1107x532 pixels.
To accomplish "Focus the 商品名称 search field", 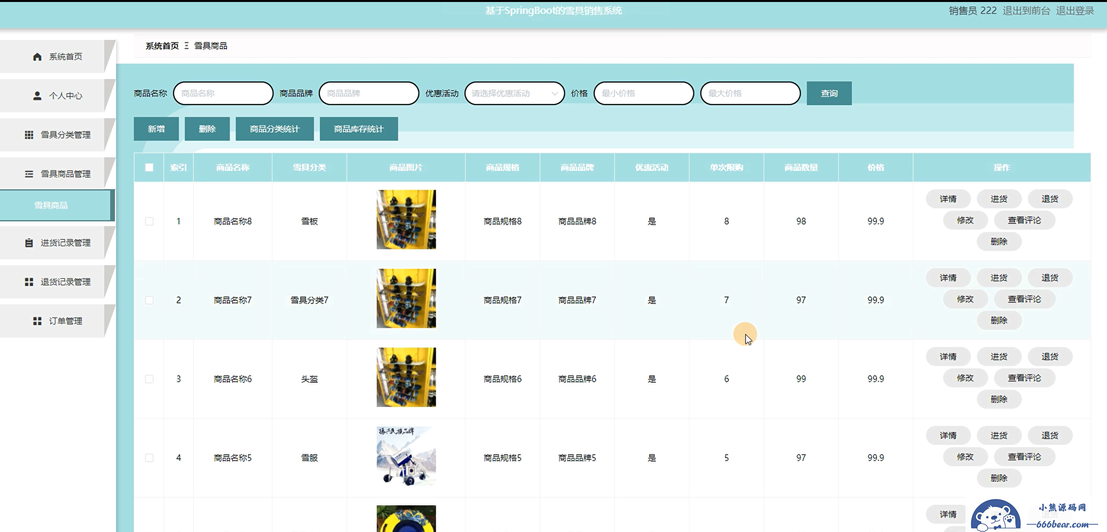I will [223, 93].
